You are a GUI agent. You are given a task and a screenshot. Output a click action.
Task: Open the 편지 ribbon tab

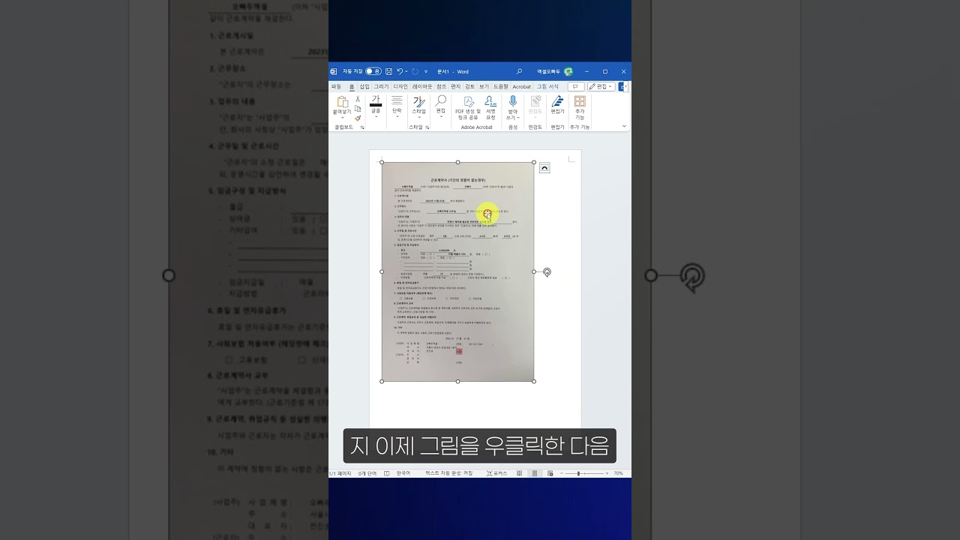pyautogui.click(x=455, y=86)
